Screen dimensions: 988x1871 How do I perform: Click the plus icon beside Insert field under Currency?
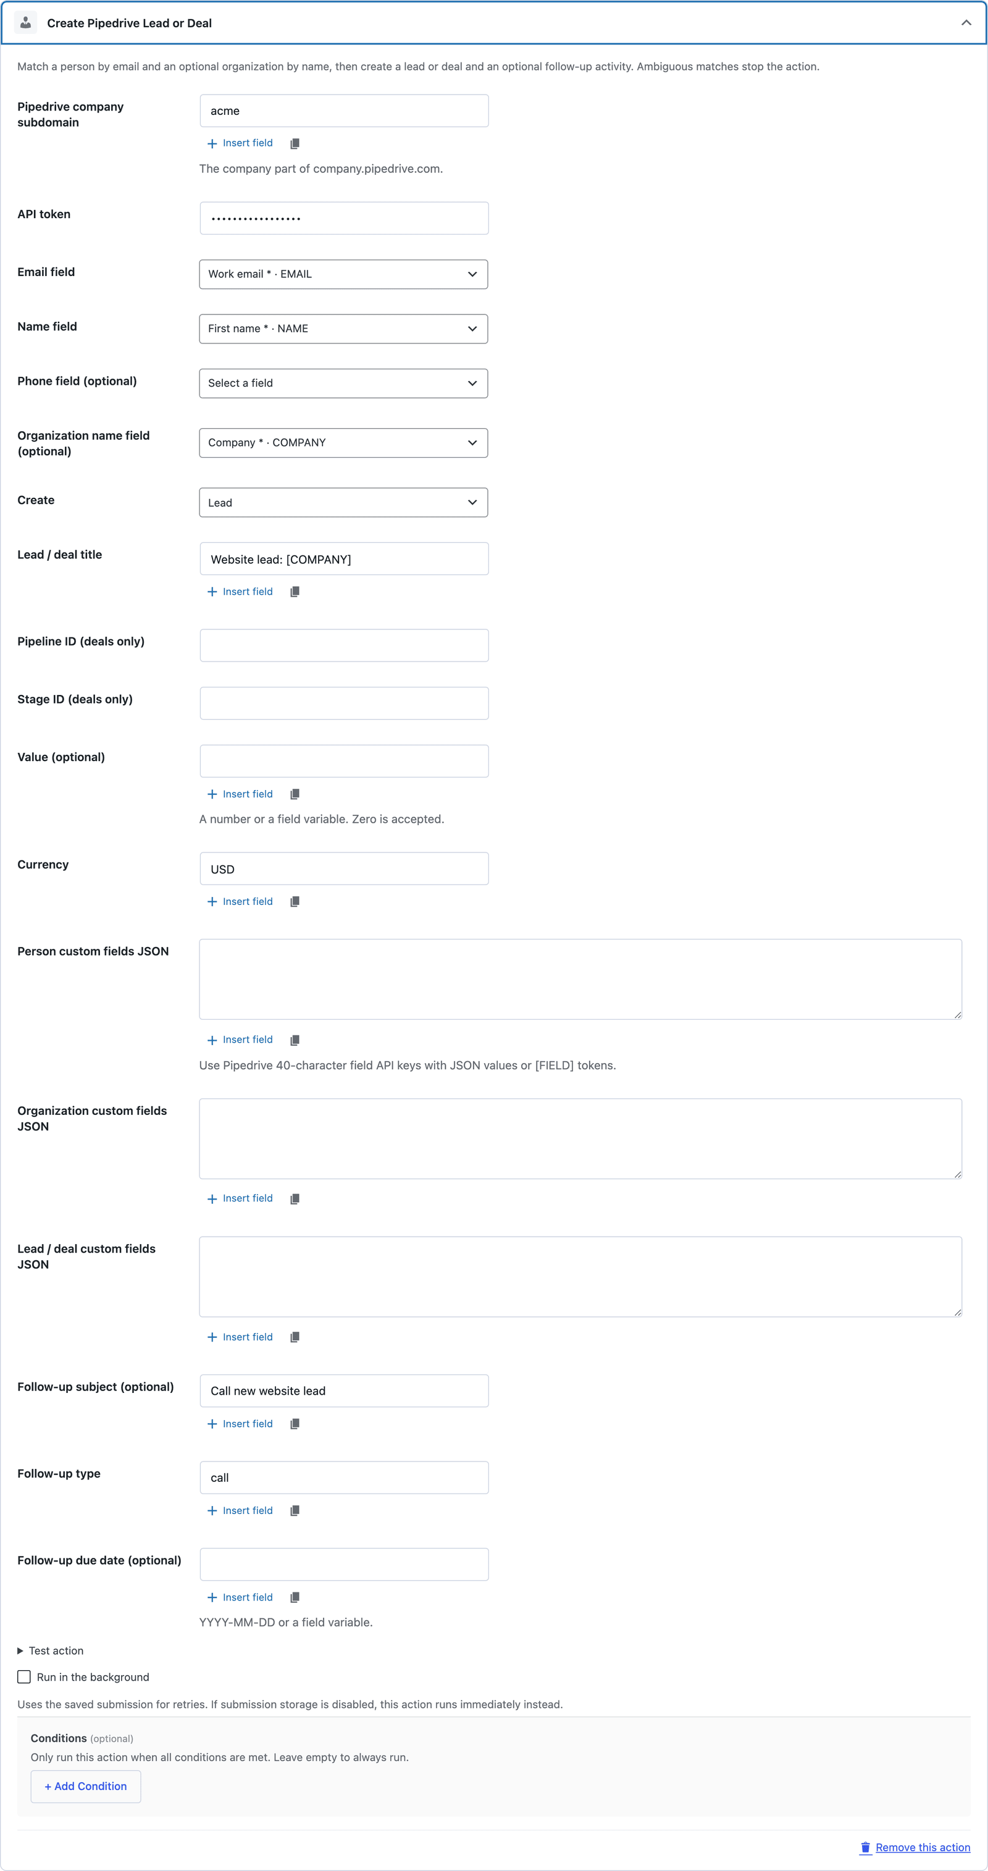tap(212, 901)
